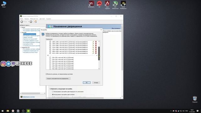Delete the 1024 x 1080 custom resolution
Viewport: 201px width, 113px height.
(96, 53)
